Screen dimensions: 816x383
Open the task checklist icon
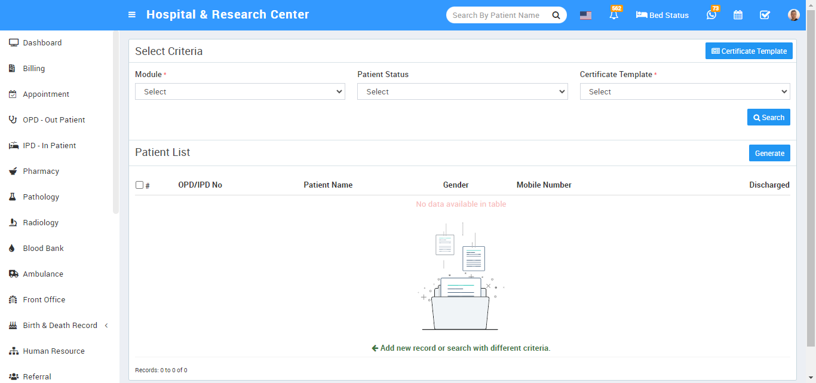765,16
